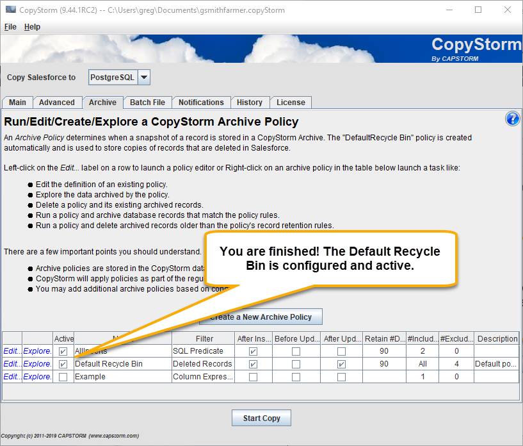Close the CopyStorm window
Screen dimensions: 523x446
coord(508,10)
